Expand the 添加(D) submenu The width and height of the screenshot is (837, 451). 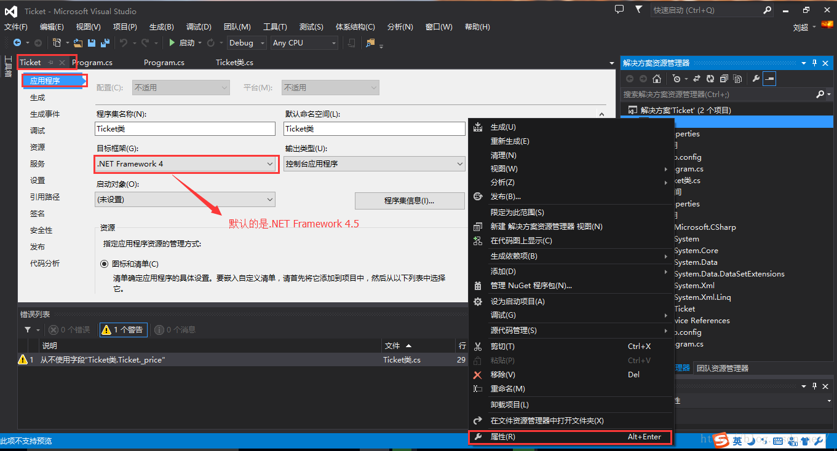pos(571,272)
